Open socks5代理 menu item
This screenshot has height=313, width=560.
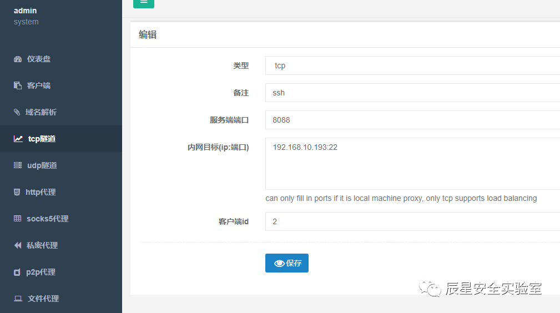[x=61, y=219]
